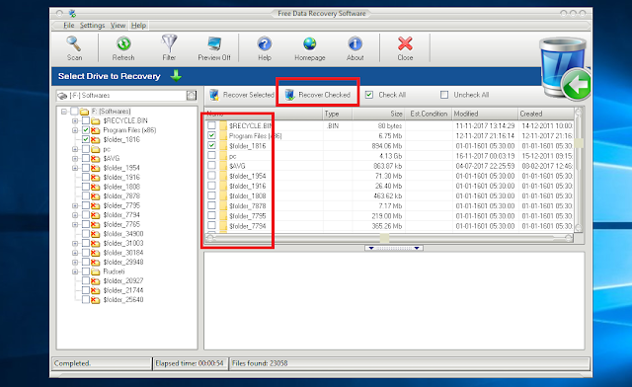Viewport: 632px width, 387px height.
Task: Click the vertical scrollbar thumb in file list
Action: pos(579,143)
